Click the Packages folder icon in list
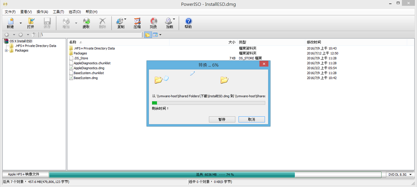The width and height of the screenshot is (417, 187). pos(71,53)
